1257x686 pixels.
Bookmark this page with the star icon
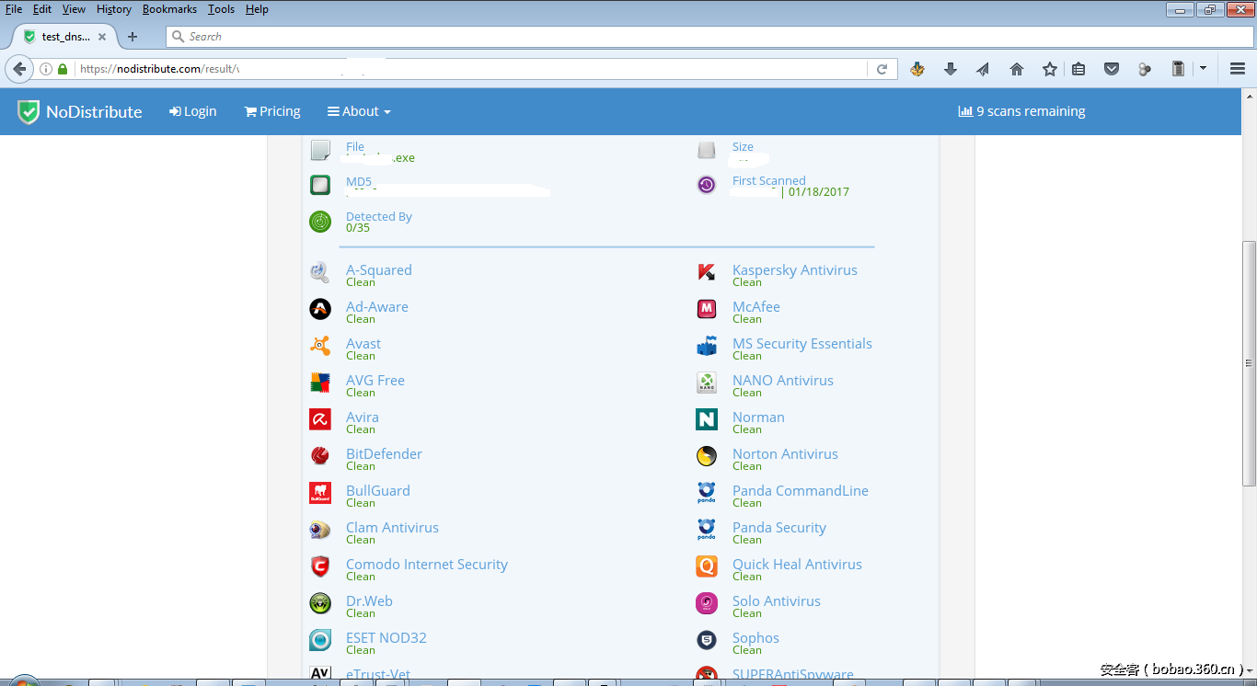point(1050,69)
